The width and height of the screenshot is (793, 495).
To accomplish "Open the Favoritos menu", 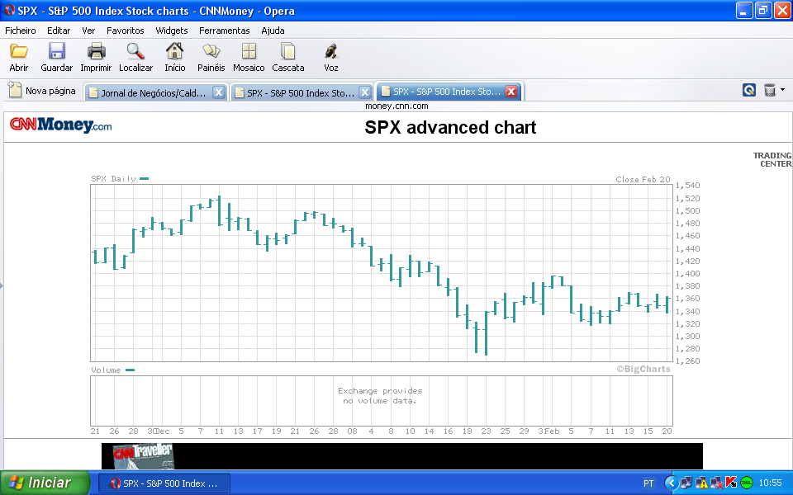I will pos(126,31).
